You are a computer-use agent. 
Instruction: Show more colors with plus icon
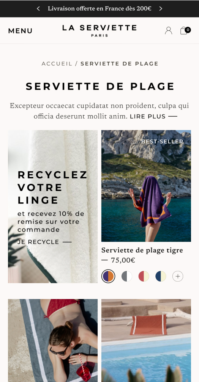point(178,276)
